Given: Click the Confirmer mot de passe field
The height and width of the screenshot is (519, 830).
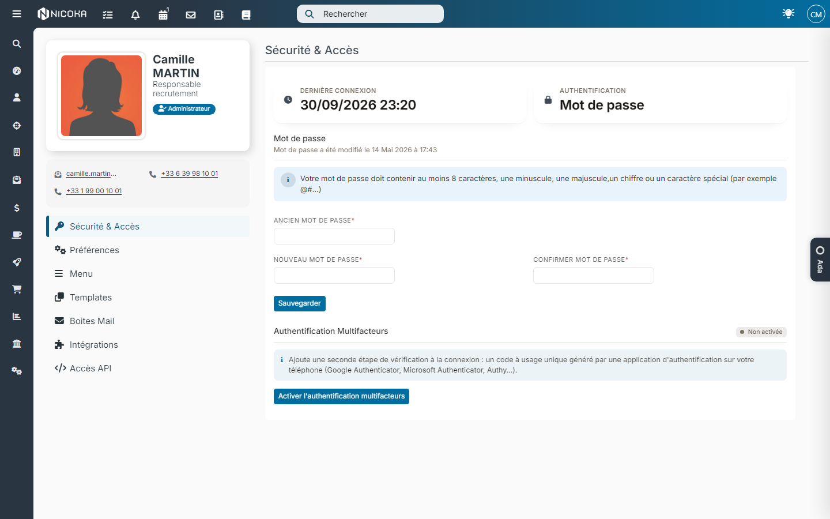Looking at the screenshot, I should [594, 276].
